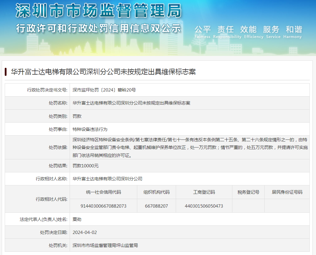The image size is (316, 255).
Task: Click the 行政相对人名称 label
Action: pos(52,179)
